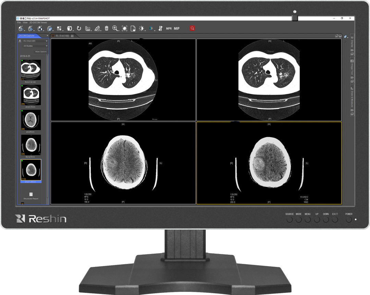
Task: Click the blue cube 3D icon
Action: [345, 37]
